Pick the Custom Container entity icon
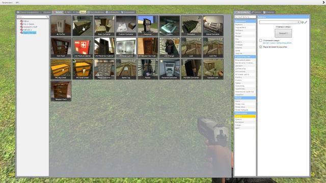Screen dimensions: 326x183 [x=126, y=26]
